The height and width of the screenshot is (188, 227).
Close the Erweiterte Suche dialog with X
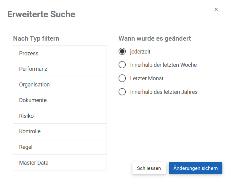(x=216, y=10)
